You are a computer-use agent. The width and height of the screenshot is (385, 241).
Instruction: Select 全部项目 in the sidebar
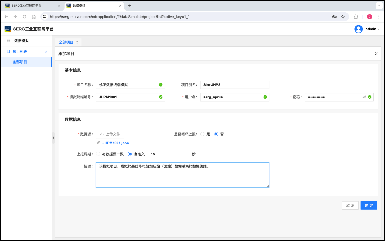[20, 62]
